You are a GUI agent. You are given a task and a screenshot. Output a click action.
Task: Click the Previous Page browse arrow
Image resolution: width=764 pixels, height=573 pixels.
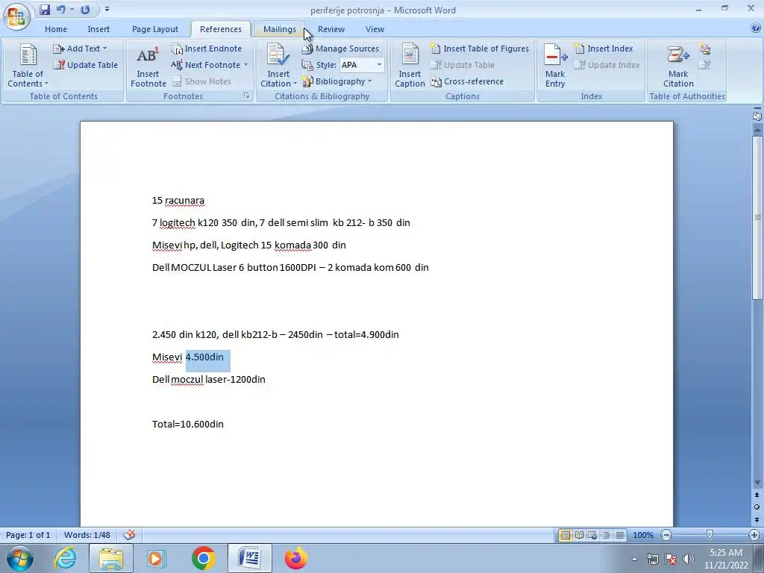pyautogui.click(x=757, y=495)
